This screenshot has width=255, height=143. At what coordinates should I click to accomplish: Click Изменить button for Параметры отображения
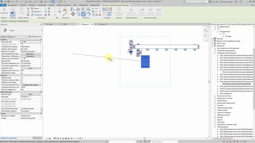click(30, 56)
